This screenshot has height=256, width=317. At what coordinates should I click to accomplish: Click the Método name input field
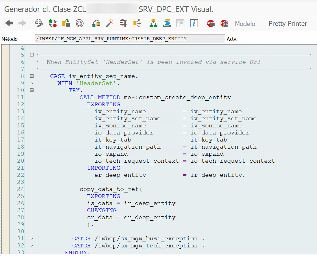tap(130, 39)
